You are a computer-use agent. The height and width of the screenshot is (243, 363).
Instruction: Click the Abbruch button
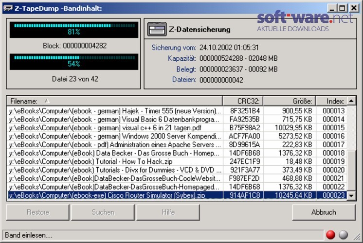coord(324,212)
